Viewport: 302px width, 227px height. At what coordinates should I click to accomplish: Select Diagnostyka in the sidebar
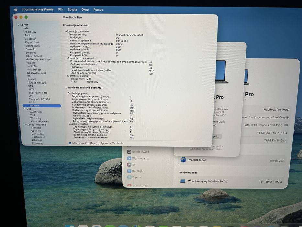point(32,46)
